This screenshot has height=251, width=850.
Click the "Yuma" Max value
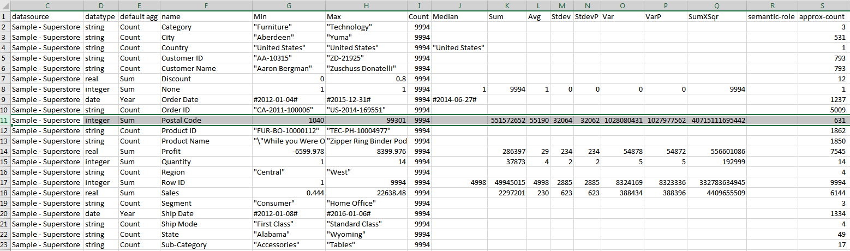(366, 37)
